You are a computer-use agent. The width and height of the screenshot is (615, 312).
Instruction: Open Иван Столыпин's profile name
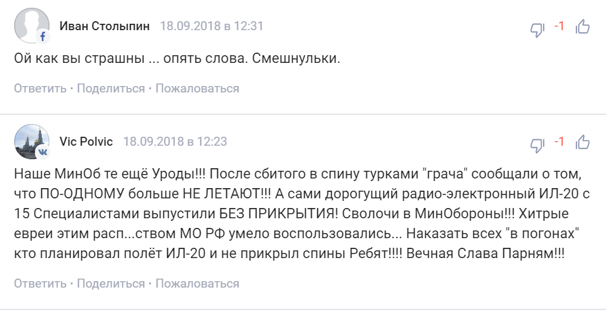[104, 26]
